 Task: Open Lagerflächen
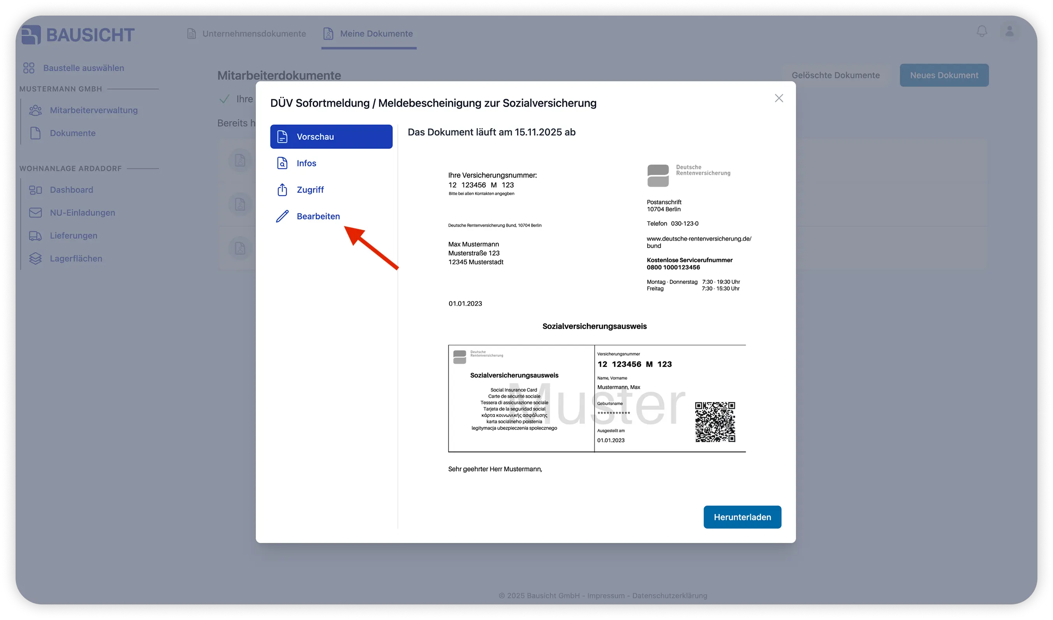pos(76,259)
